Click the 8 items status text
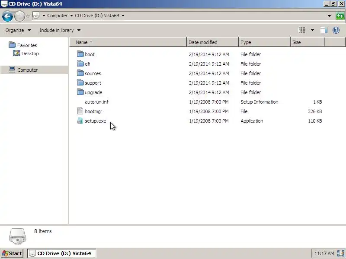The image size is (346, 259). 43,231
